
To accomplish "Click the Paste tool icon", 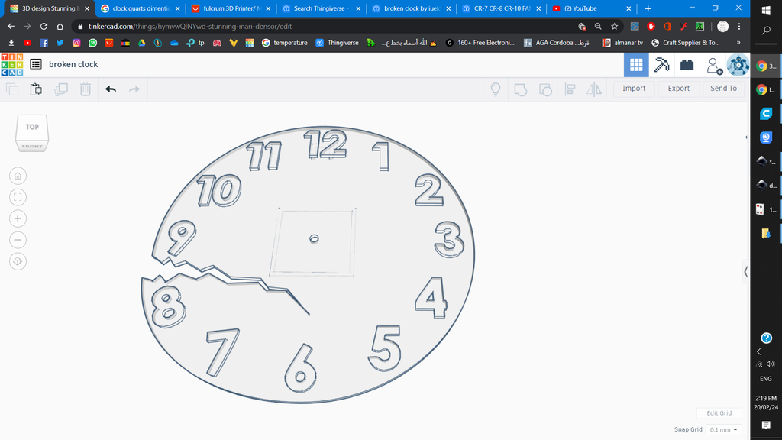I will [36, 89].
